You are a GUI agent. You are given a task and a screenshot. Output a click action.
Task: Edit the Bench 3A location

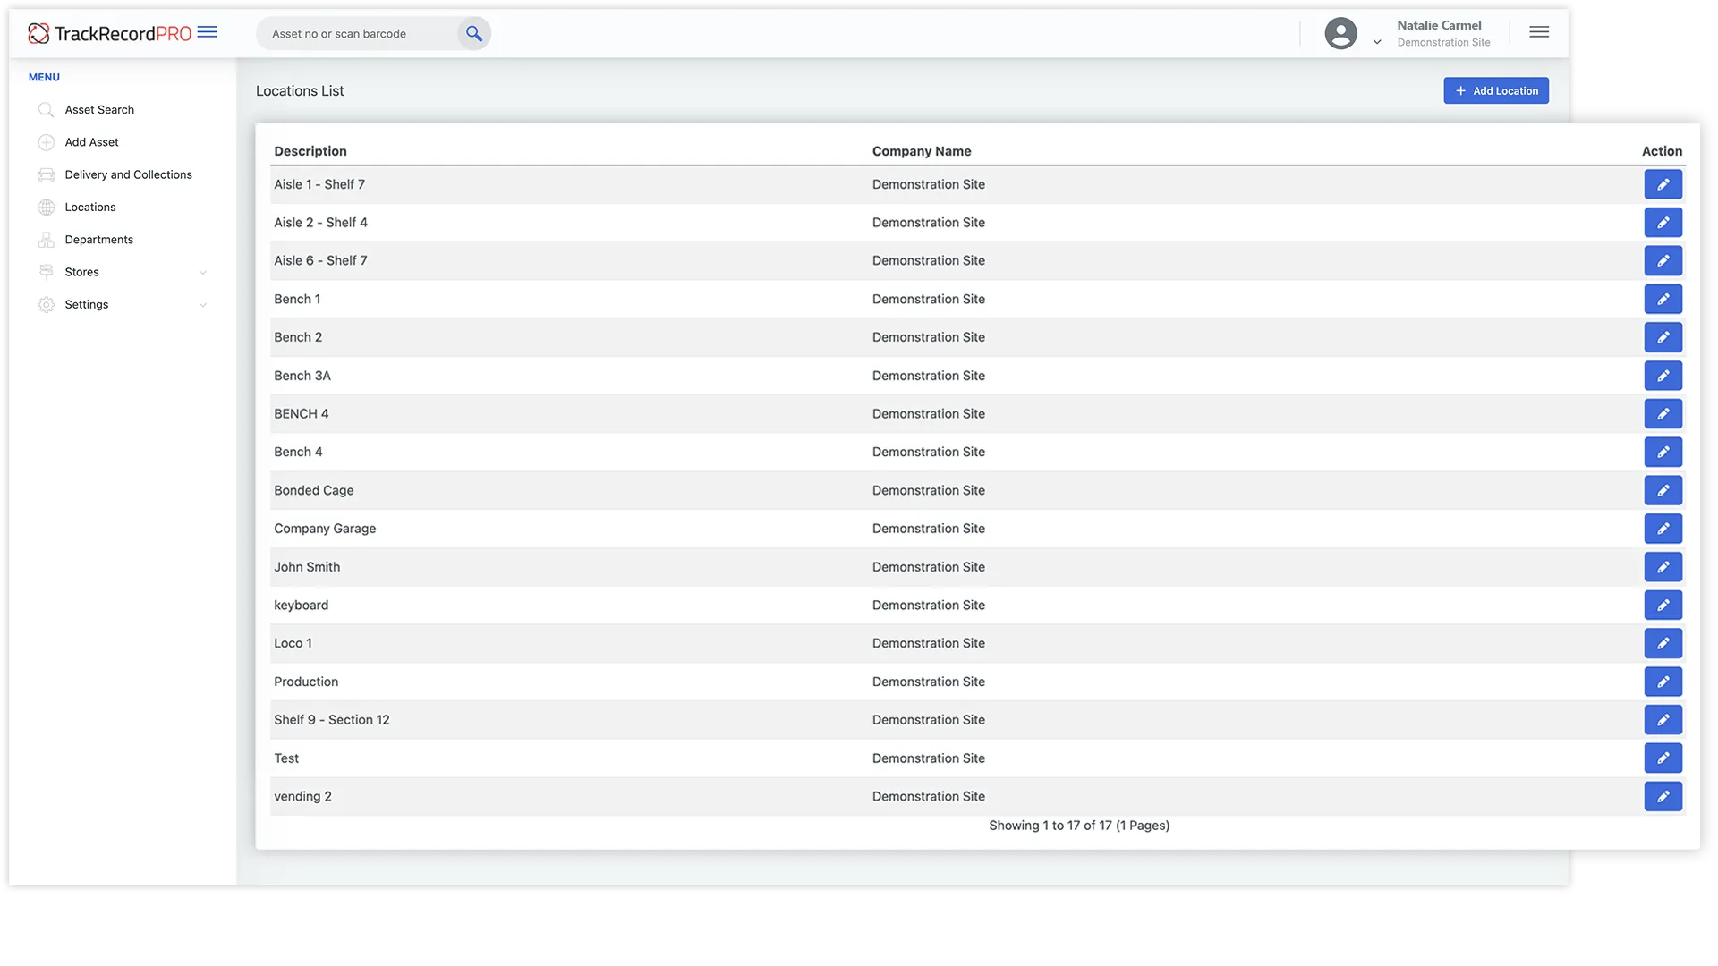click(x=1663, y=376)
